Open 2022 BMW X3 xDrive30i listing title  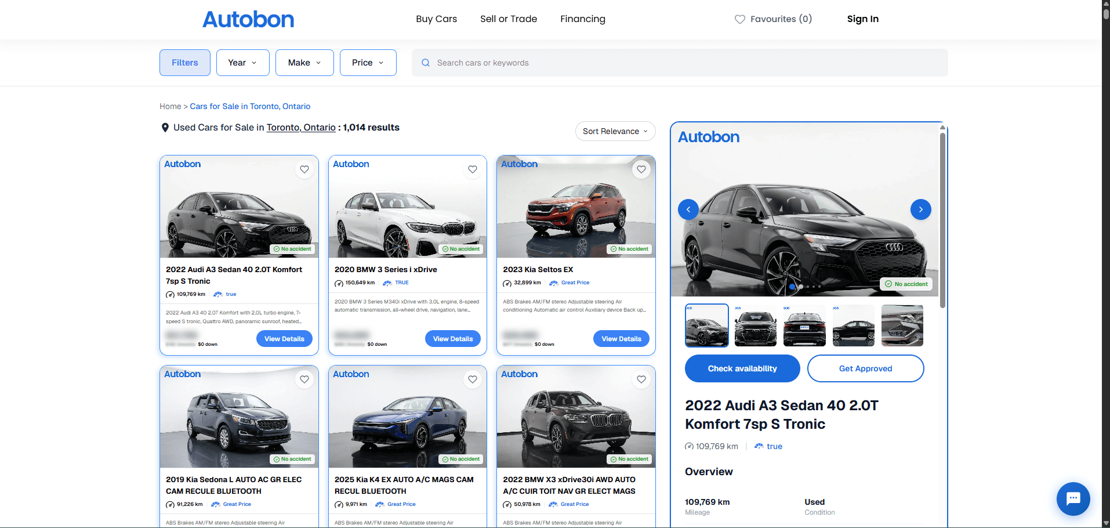[569, 485]
